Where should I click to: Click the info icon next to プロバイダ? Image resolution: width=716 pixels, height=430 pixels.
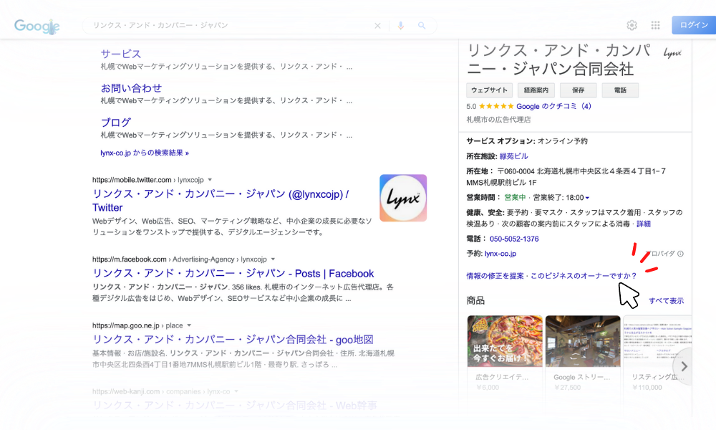tap(680, 254)
